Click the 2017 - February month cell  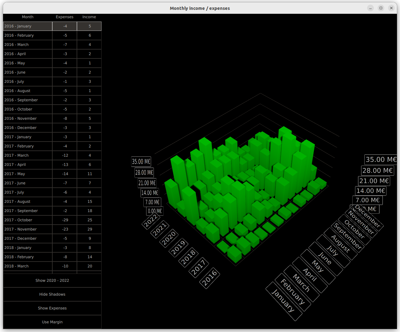pyautogui.click(x=28, y=146)
